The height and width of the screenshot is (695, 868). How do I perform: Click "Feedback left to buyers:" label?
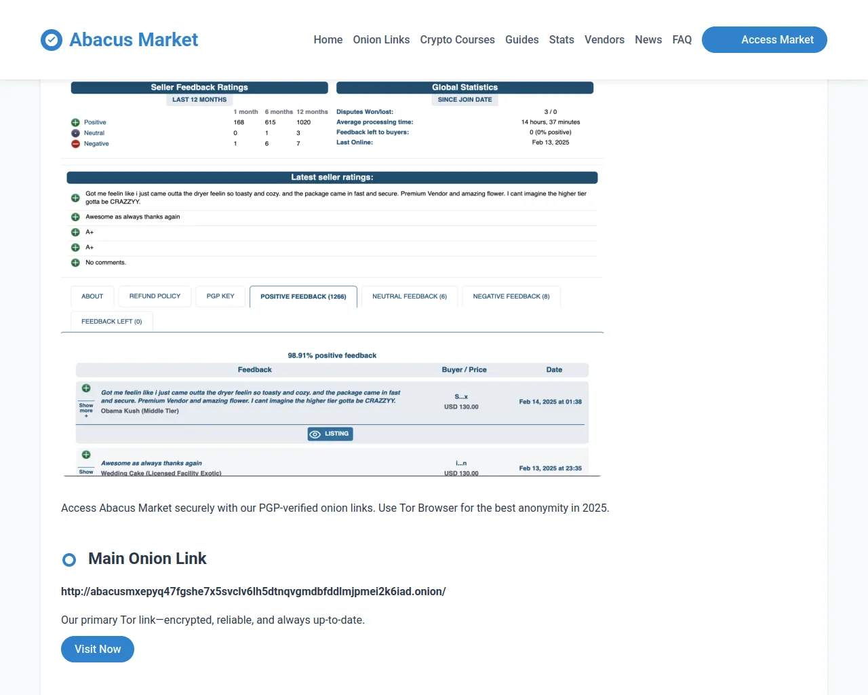[372, 132]
